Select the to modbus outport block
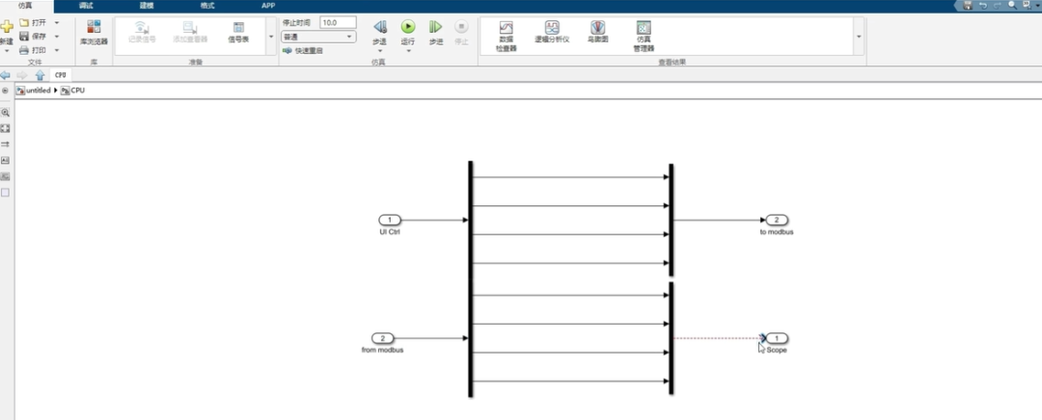The width and height of the screenshot is (1042, 420). click(x=777, y=220)
